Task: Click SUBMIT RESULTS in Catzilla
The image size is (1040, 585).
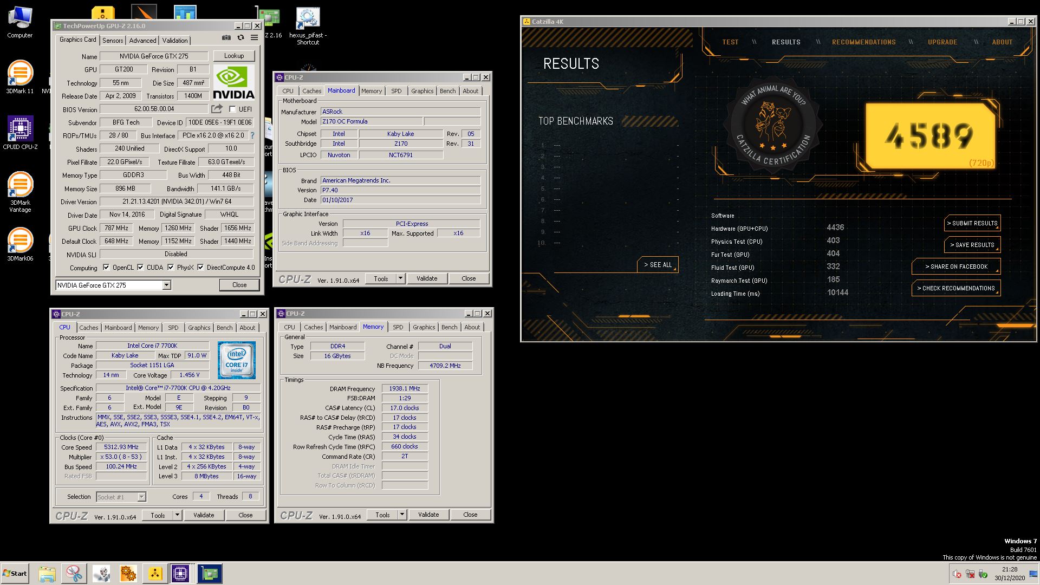Action: [x=972, y=223]
